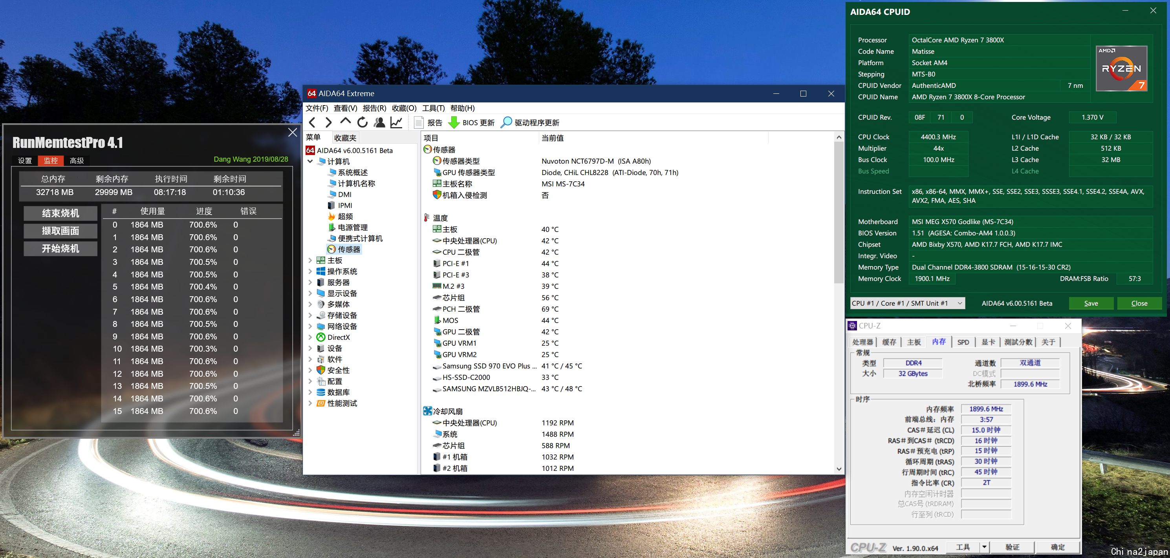Select 系统概述 in the AIDA64 tree

(x=348, y=172)
